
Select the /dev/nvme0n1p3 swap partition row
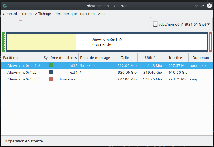pyautogui.click(x=22, y=79)
